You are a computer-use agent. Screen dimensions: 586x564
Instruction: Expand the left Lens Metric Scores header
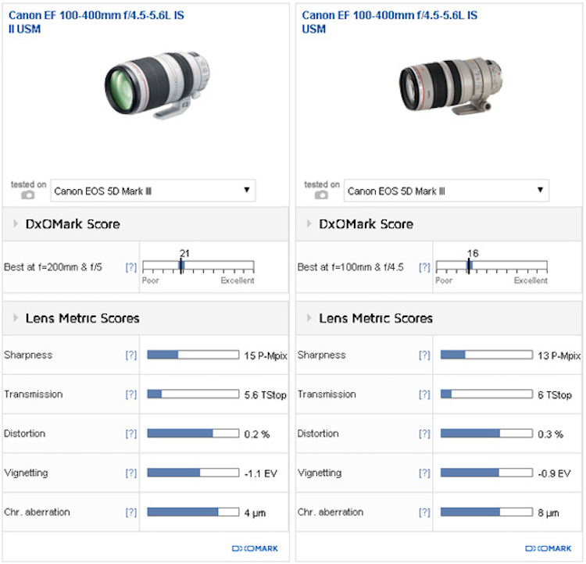coord(16,319)
